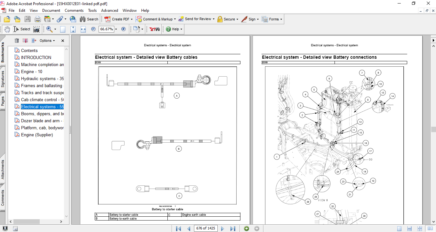Open the zoom percentage dropdown
This screenshot has width=436, height=232.
116,29
